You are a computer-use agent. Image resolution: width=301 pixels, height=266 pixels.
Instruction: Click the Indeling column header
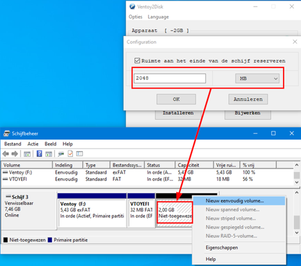click(x=67, y=165)
